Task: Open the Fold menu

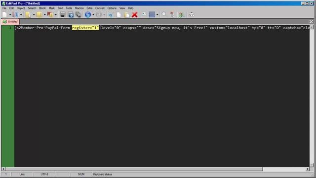Action: [60, 8]
